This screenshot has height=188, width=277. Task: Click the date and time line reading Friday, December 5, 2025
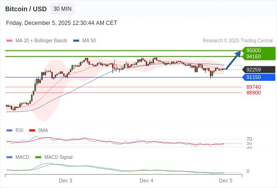tap(62, 23)
